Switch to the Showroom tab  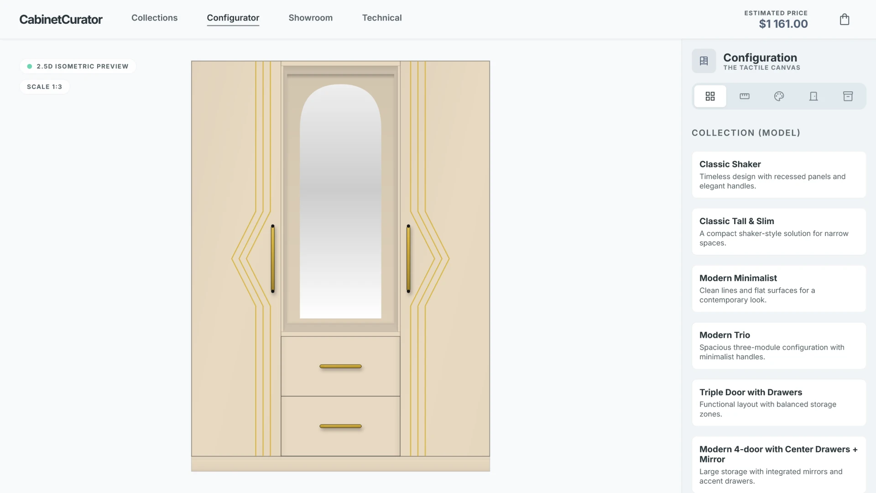(x=311, y=18)
